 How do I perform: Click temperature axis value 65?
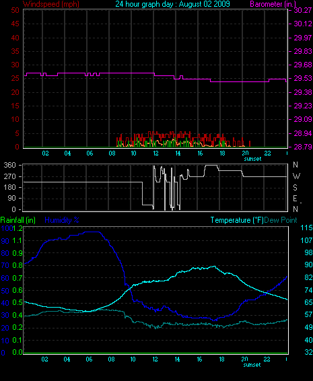308,302
